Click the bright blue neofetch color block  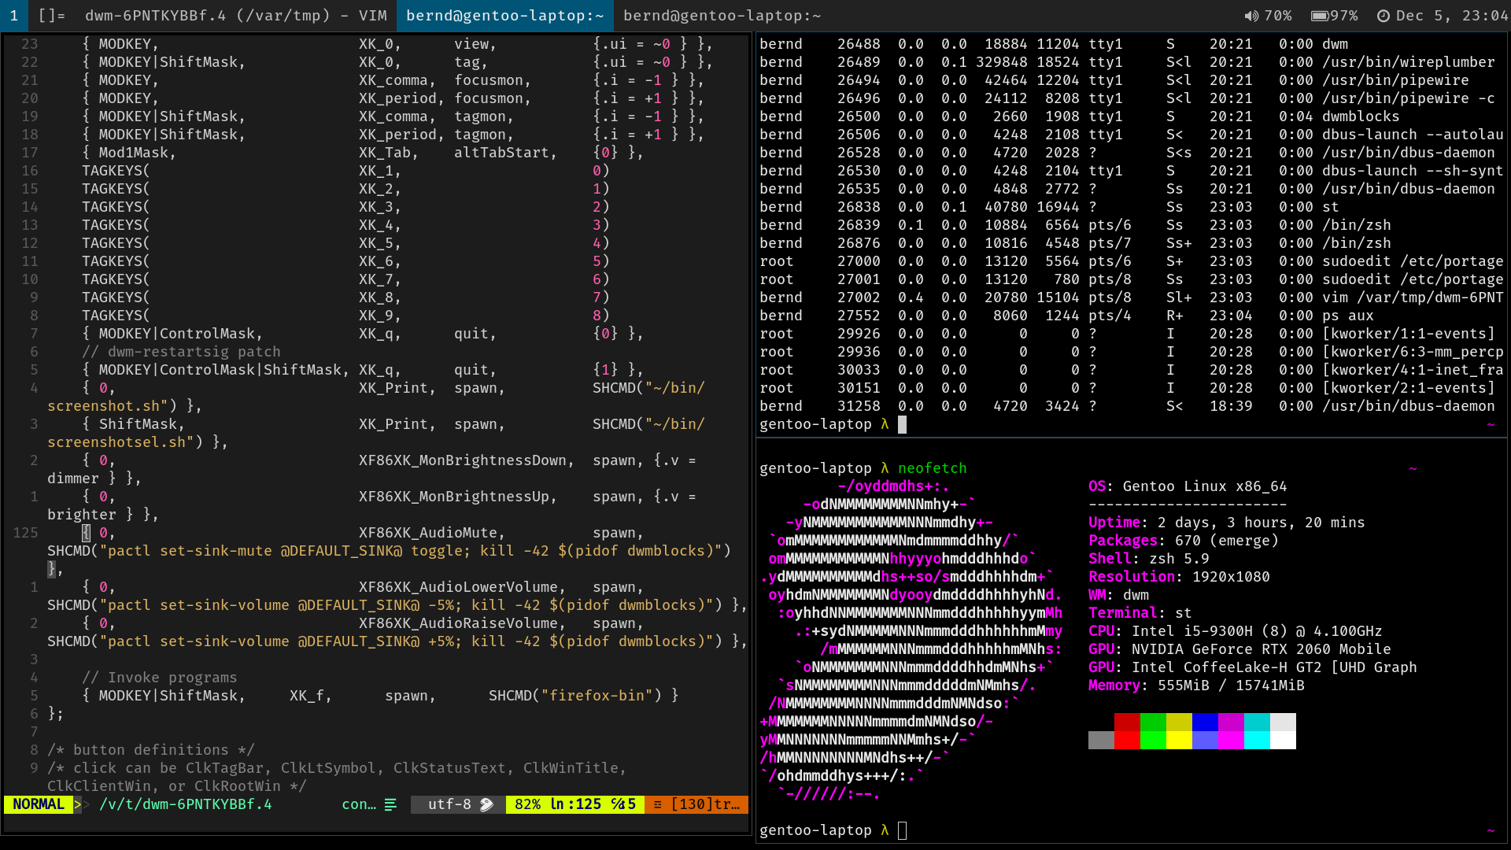(x=1204, y=740)
